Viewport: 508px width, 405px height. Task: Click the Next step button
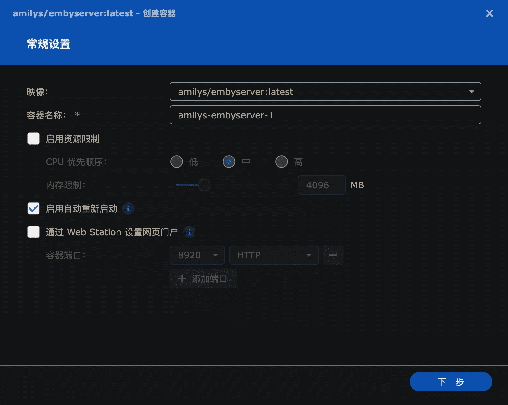point(451,382)
